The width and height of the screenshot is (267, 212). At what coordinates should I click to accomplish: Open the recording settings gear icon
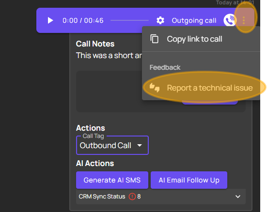[160, 20]
